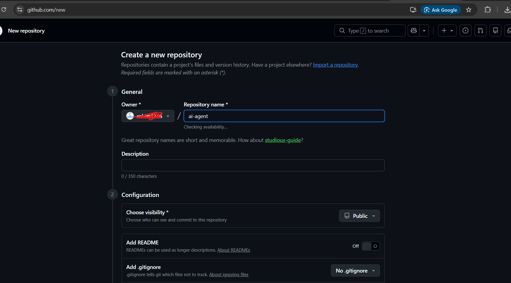Open GitHub Copilot chat icon
The width and height of the screenshot is (511, 283).
click(x=414, y=30)
